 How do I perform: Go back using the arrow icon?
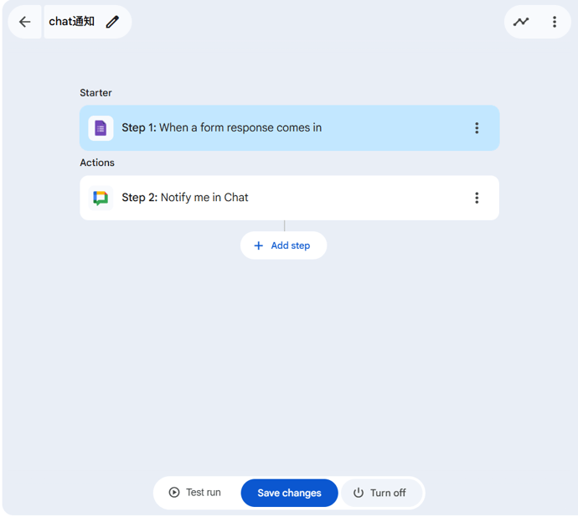click(x=24, y=22)
